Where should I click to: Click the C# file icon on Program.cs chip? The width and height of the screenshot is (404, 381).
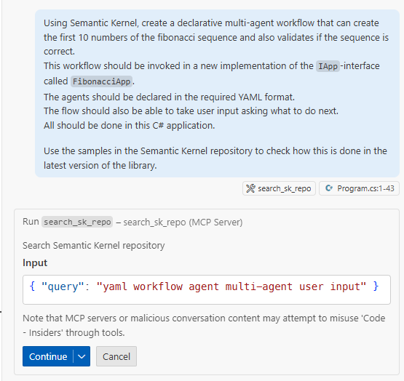pyautogui.click(x=329, y=188)
